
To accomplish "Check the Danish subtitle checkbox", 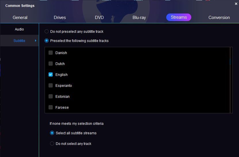I will point(51,53).
